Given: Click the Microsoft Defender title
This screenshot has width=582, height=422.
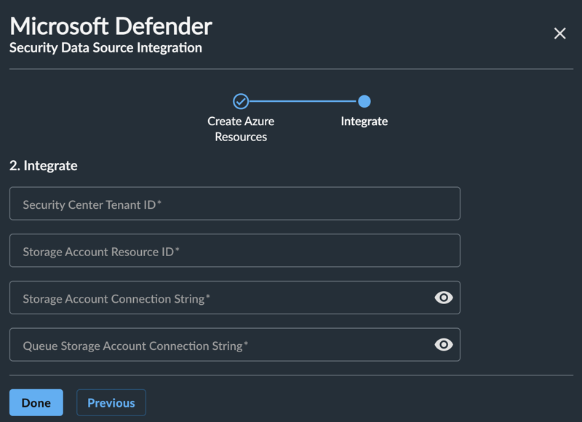Looking at the screenshot, I should (111, 26).
